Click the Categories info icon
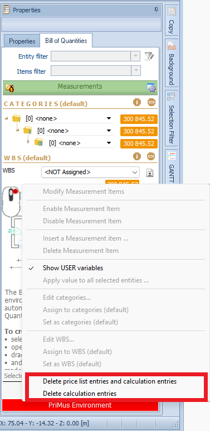Screen dimensions: 210x431 (x=137, y=103)
